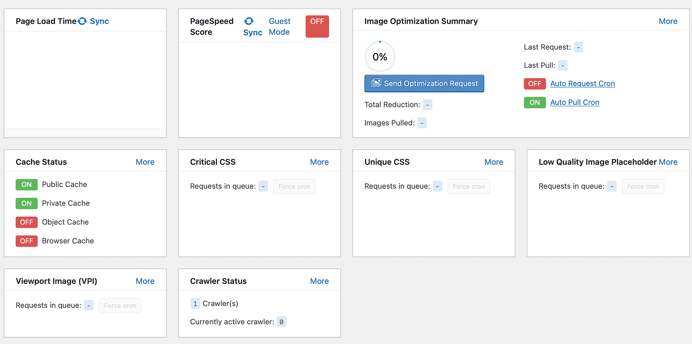Click Force cron in Viewport Image (VPI)
692x344 pixels.
(120, 306)
